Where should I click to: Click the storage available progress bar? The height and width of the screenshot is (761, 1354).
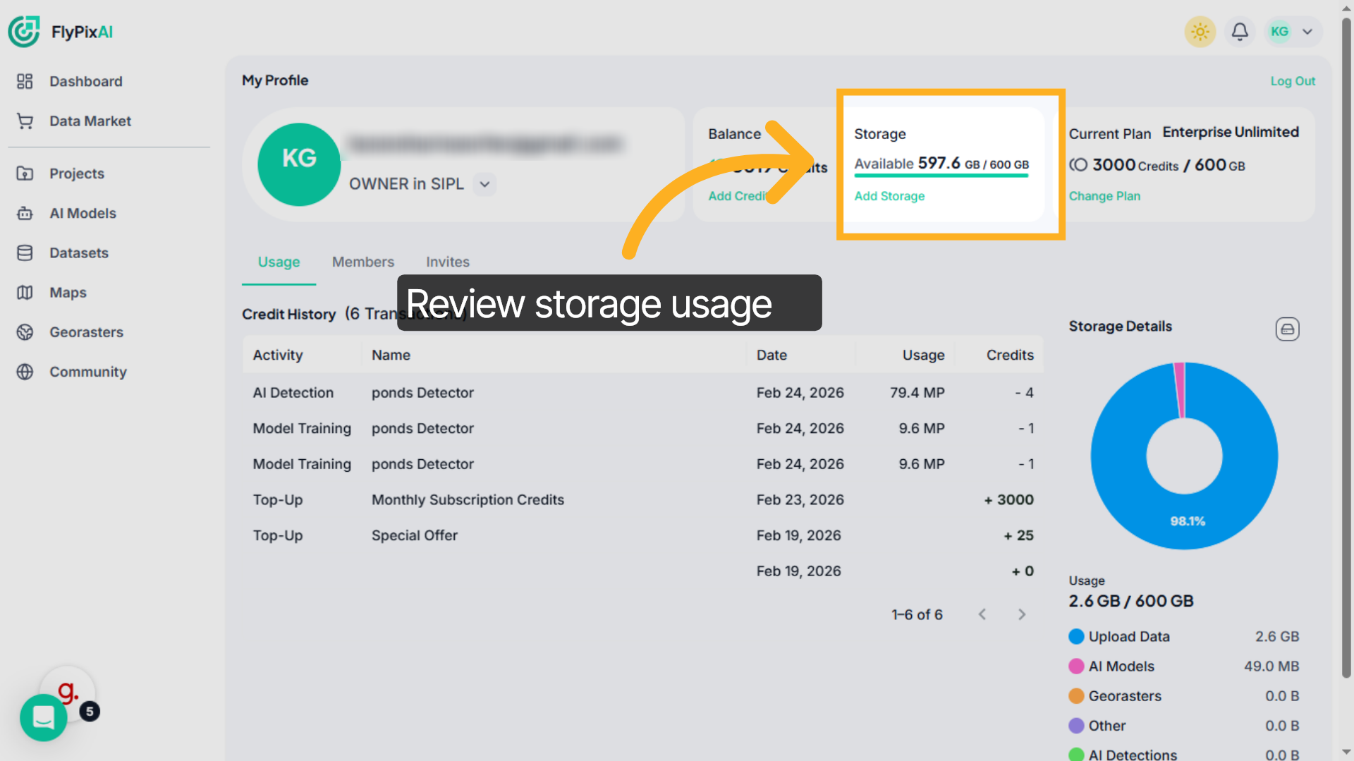(x=941, y=176)
